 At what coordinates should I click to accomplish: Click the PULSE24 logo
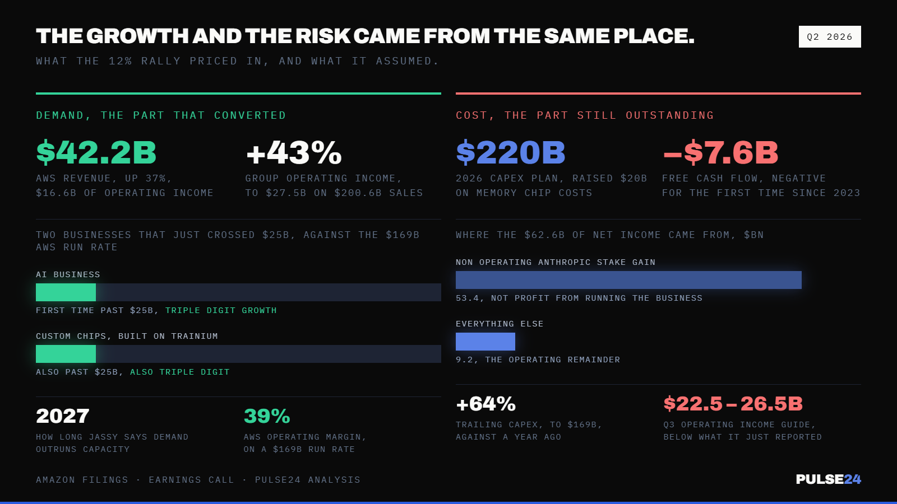(x=828, y=479)
